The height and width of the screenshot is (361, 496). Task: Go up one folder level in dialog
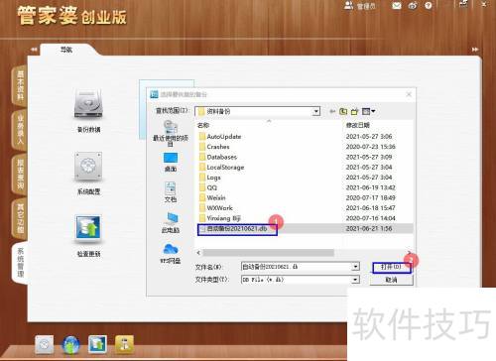pos(343,111)
